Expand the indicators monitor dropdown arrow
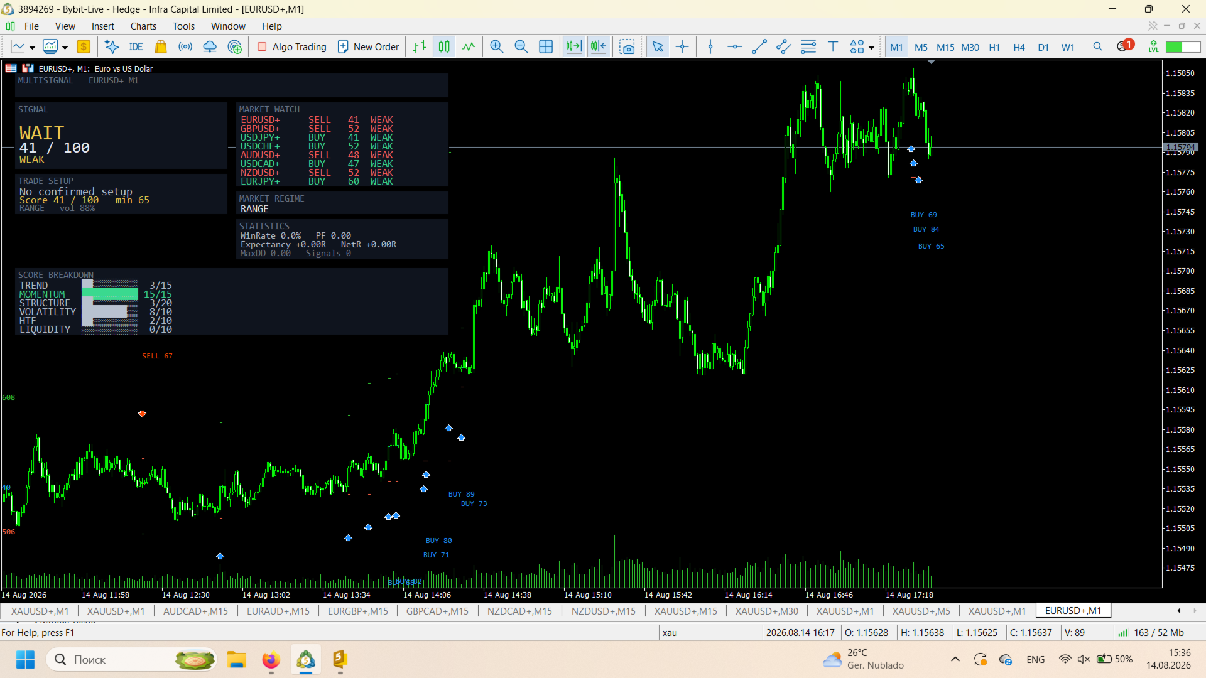Screen dimensions: 1206x678 click(65, 47)
